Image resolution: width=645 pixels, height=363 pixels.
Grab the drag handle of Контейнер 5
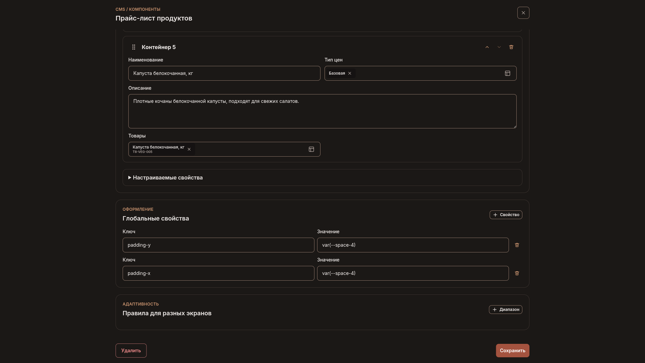(133, 47)
